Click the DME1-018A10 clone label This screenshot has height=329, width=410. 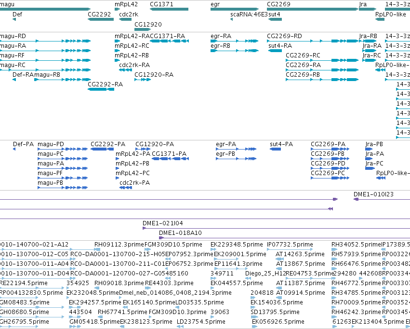click(180, 233)
